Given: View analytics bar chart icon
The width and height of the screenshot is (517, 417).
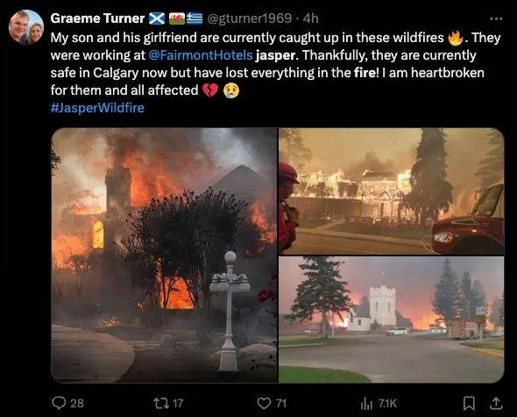Looking at the screenshot, I should 366,403.
